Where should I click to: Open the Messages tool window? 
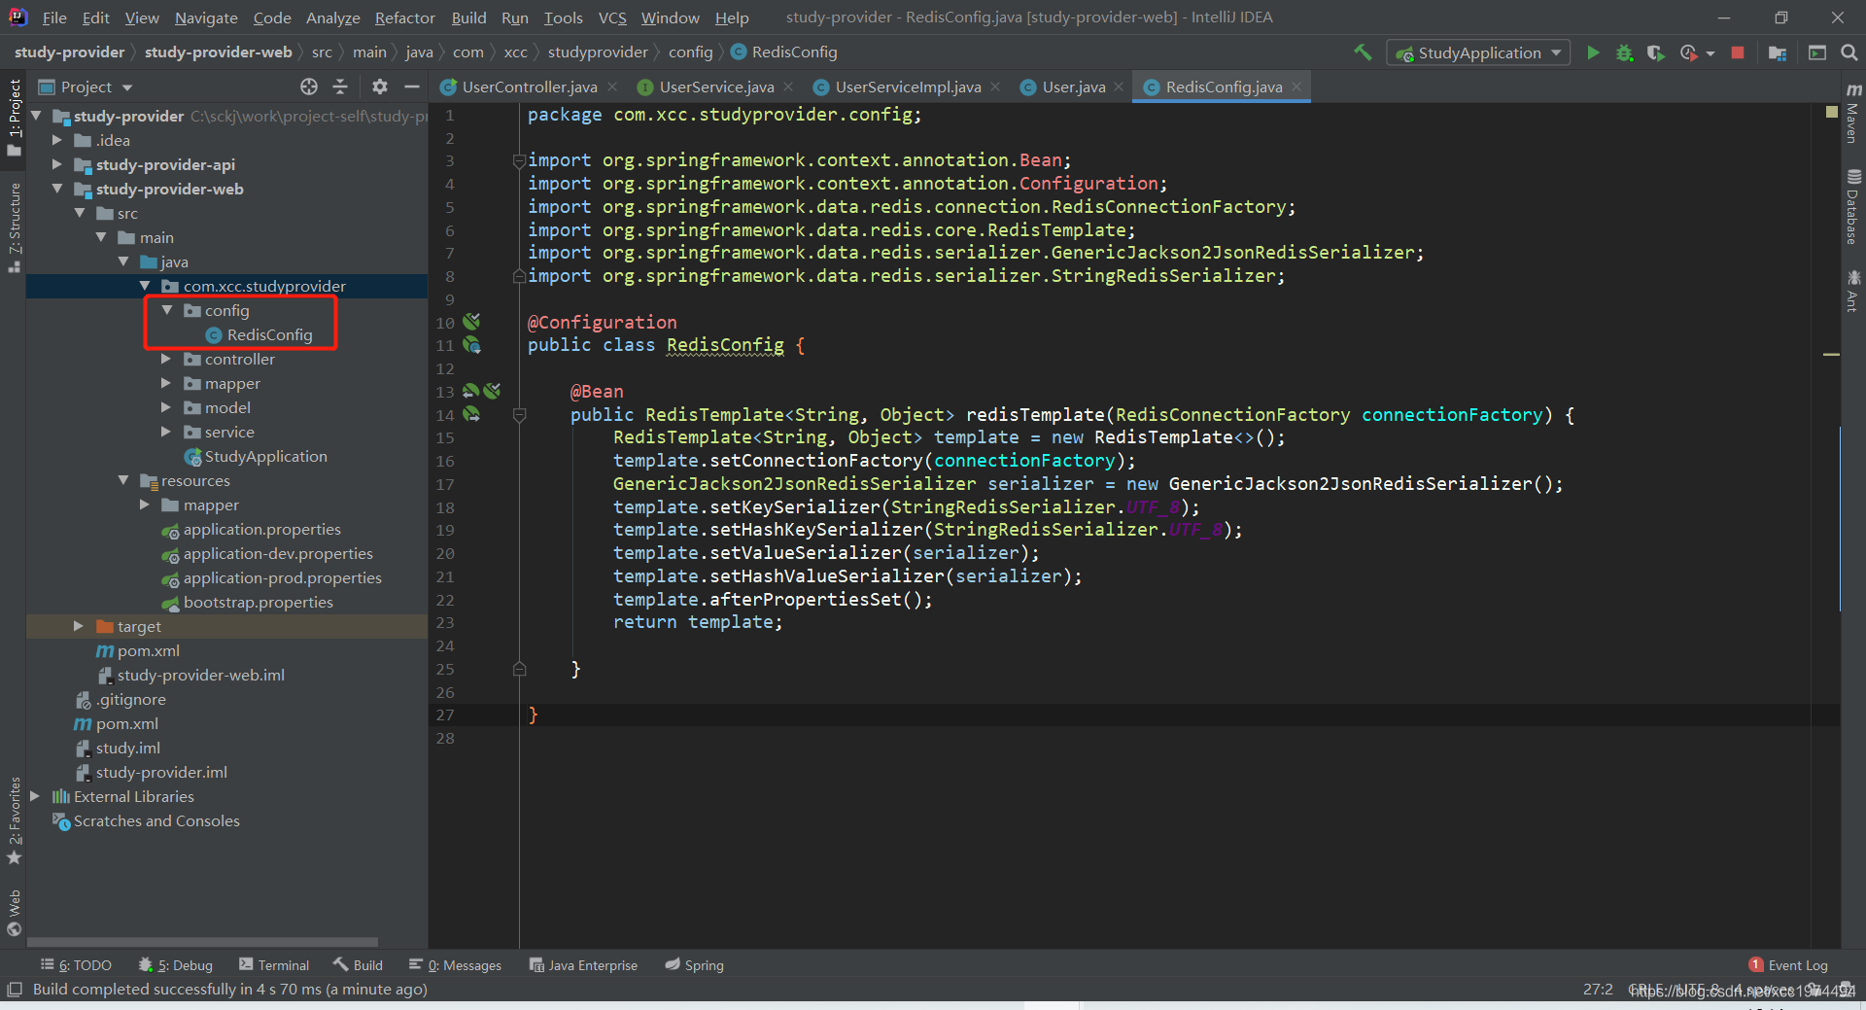pos(455,965)
